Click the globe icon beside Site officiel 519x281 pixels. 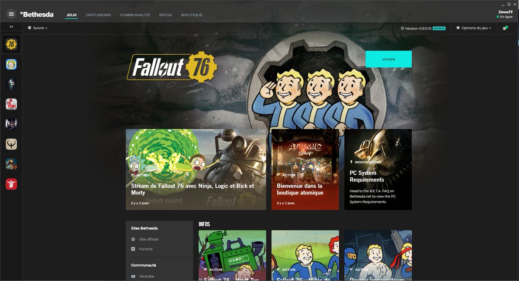point(133,239)
